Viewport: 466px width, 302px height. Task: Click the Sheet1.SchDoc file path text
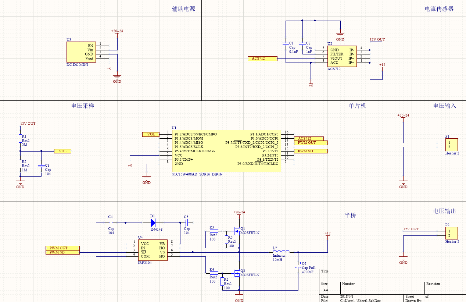360,301
